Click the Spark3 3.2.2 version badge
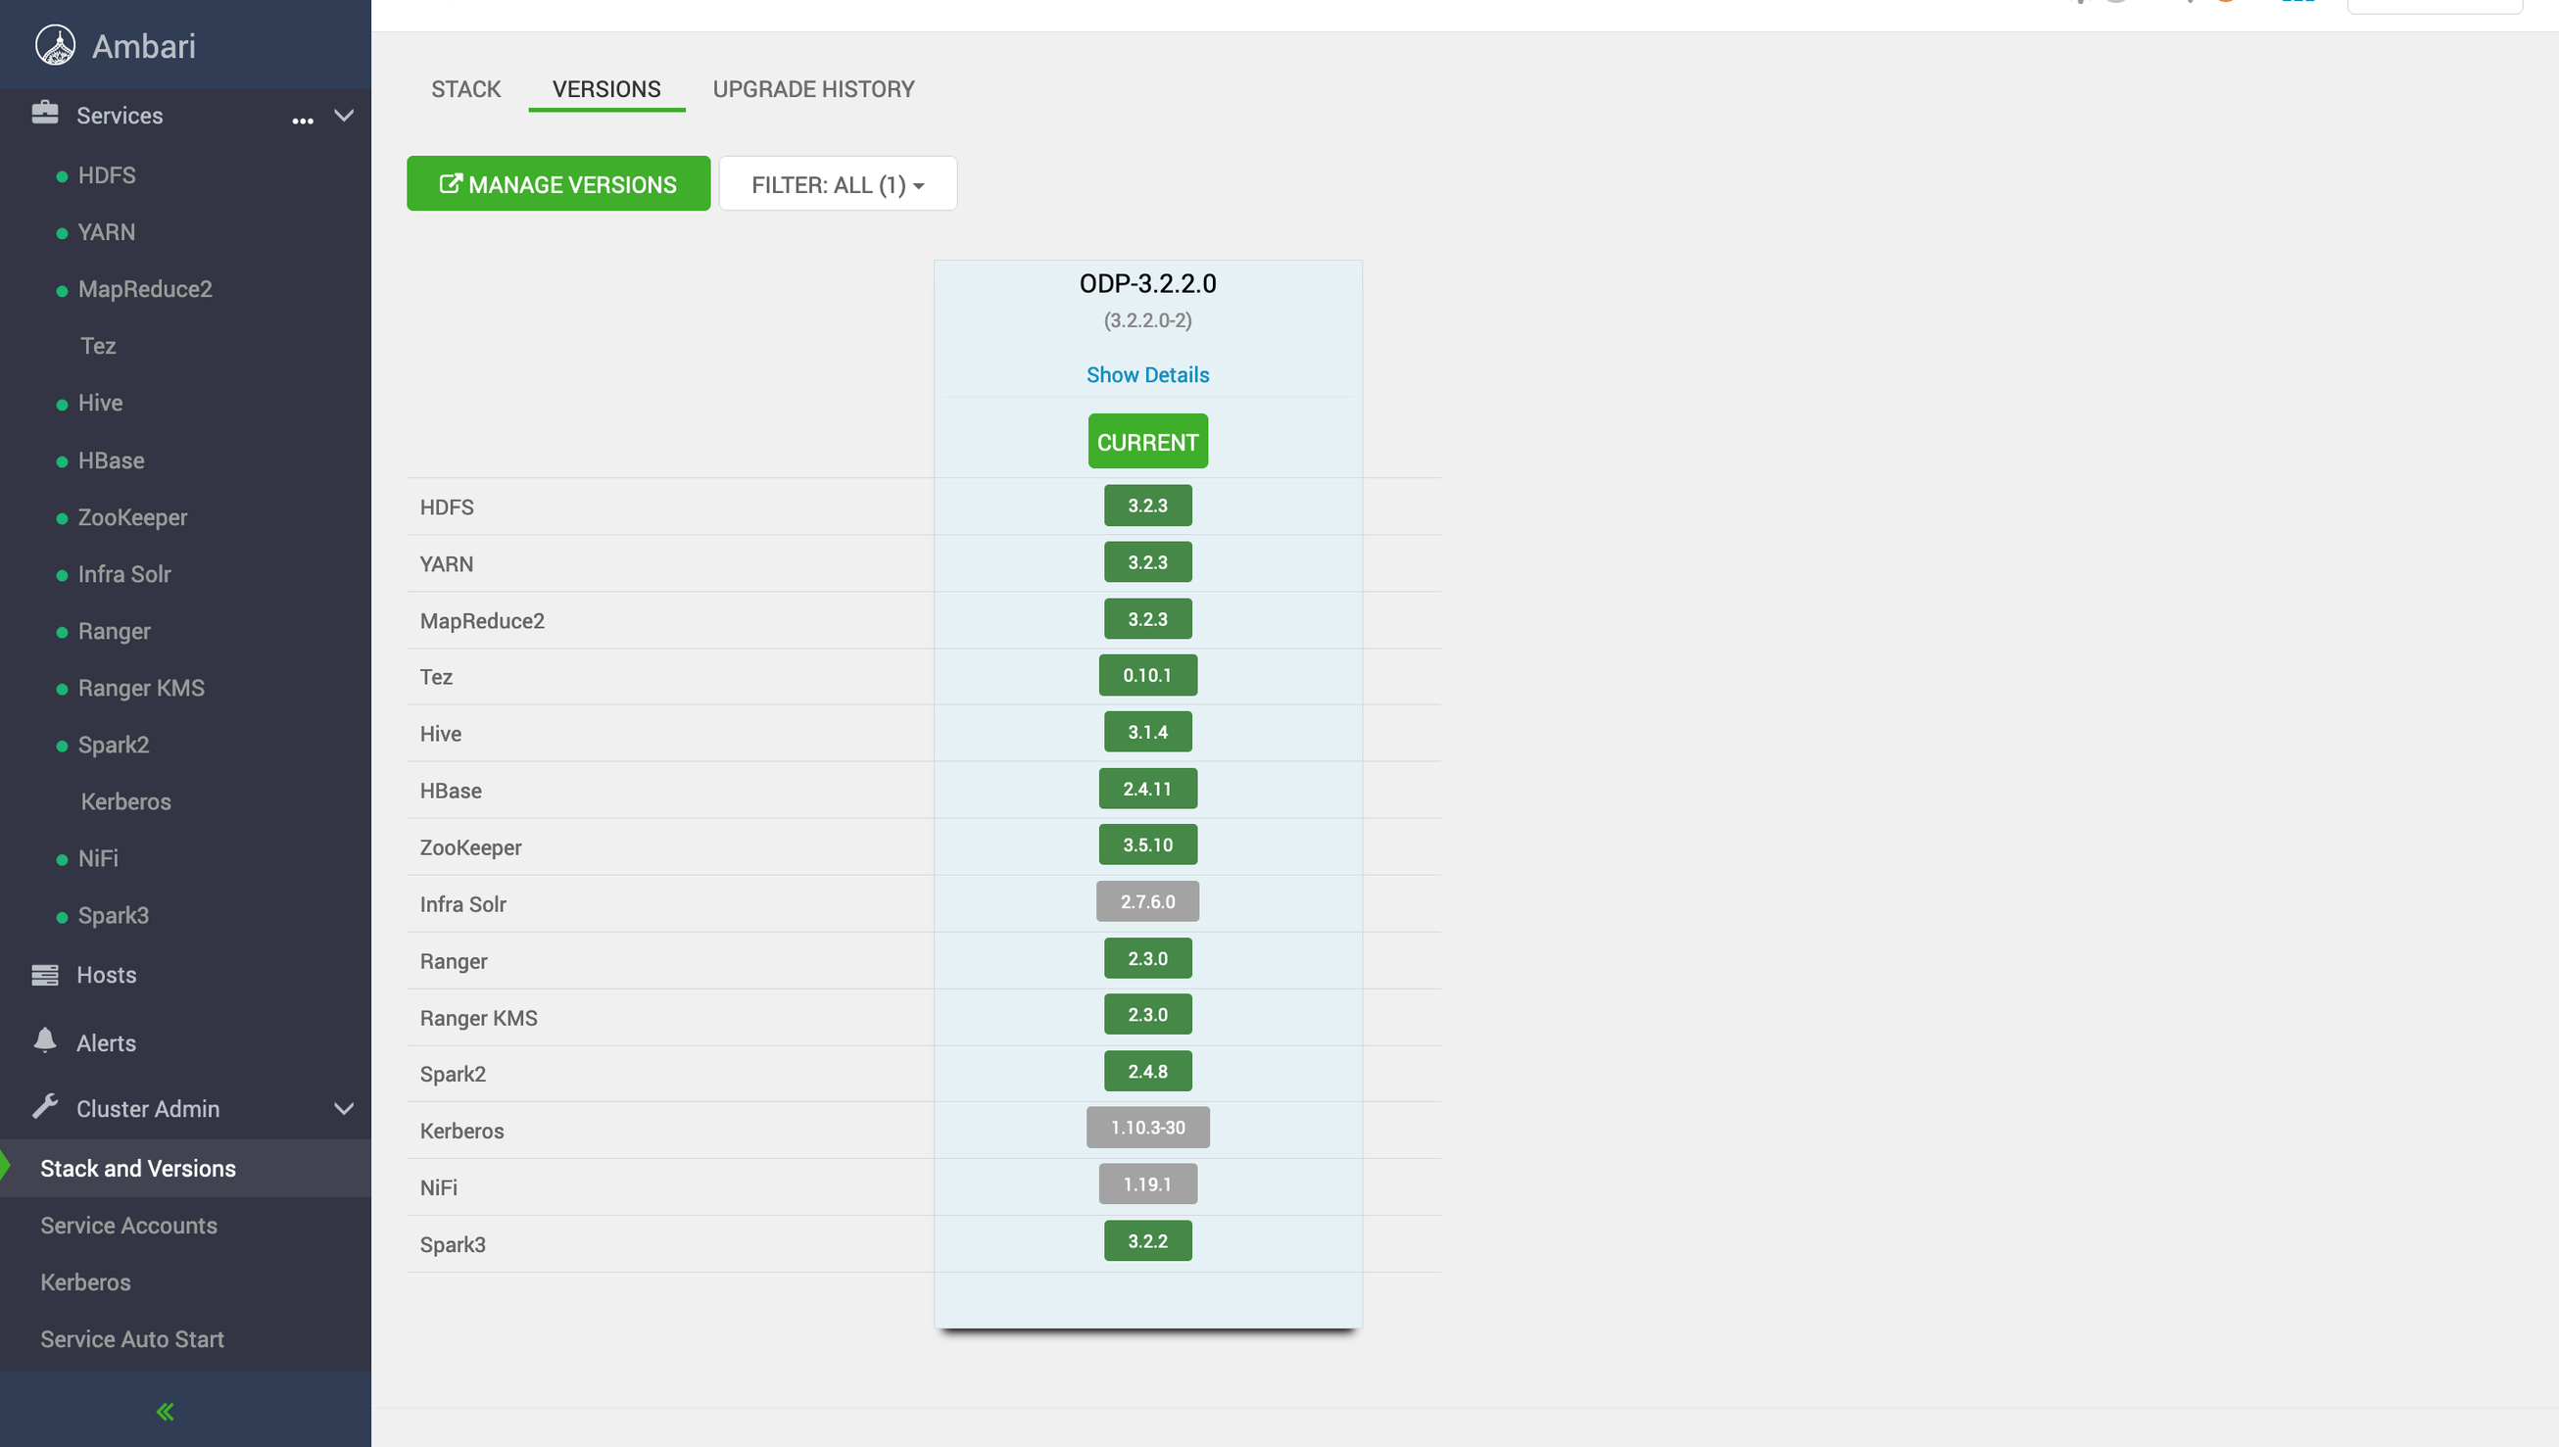The width and height of the screenshot is (2559, 1447). click(x=1148, y=1241)
